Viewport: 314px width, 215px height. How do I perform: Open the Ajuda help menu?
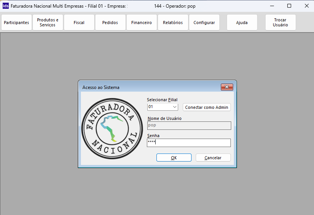pos(242,23)
